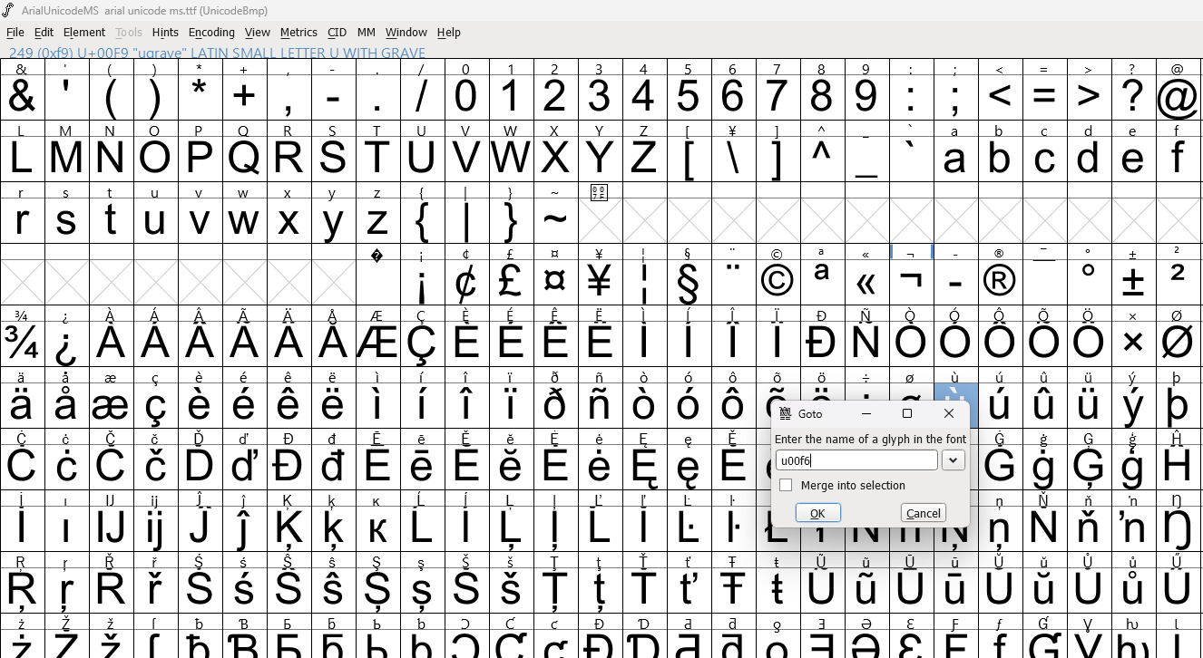Image resolution: width=1203 pixels, height=658 pixels.
Task: Select the three quarters ¾ glyph
Action: point(22,344)
